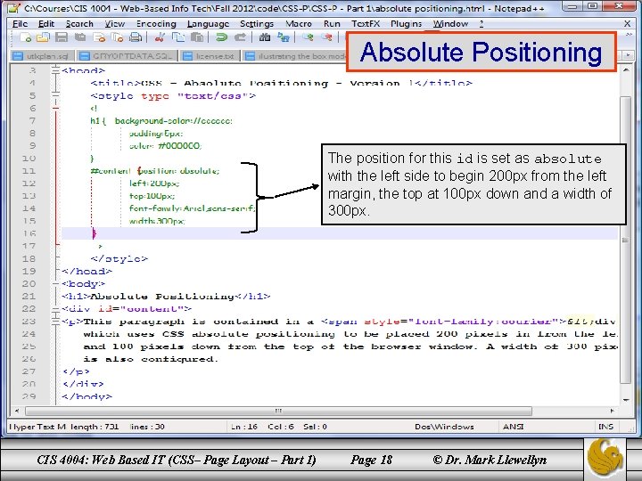This screenshot has height=481, width=642.
Task: Collapse the paragraph fold marker on line 23
Action: 55,321
